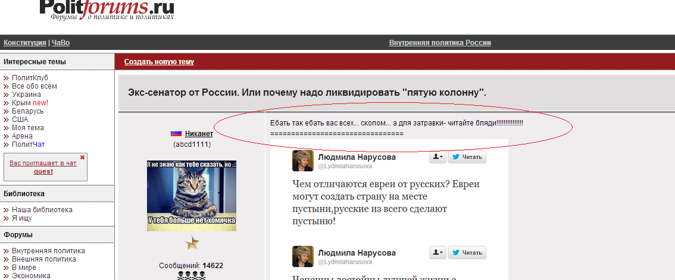Open the Украина topic in sidebar

pos(27,94)
